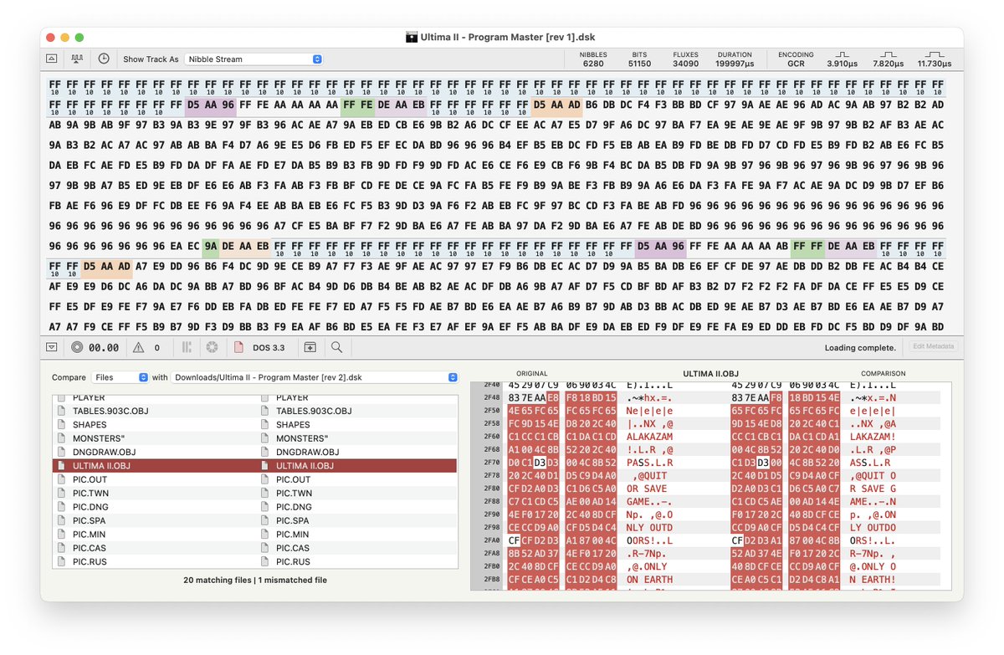This screenshot has width=1004, height=655.
Task: Click the disk track selector icon
Action: [77, 347]
